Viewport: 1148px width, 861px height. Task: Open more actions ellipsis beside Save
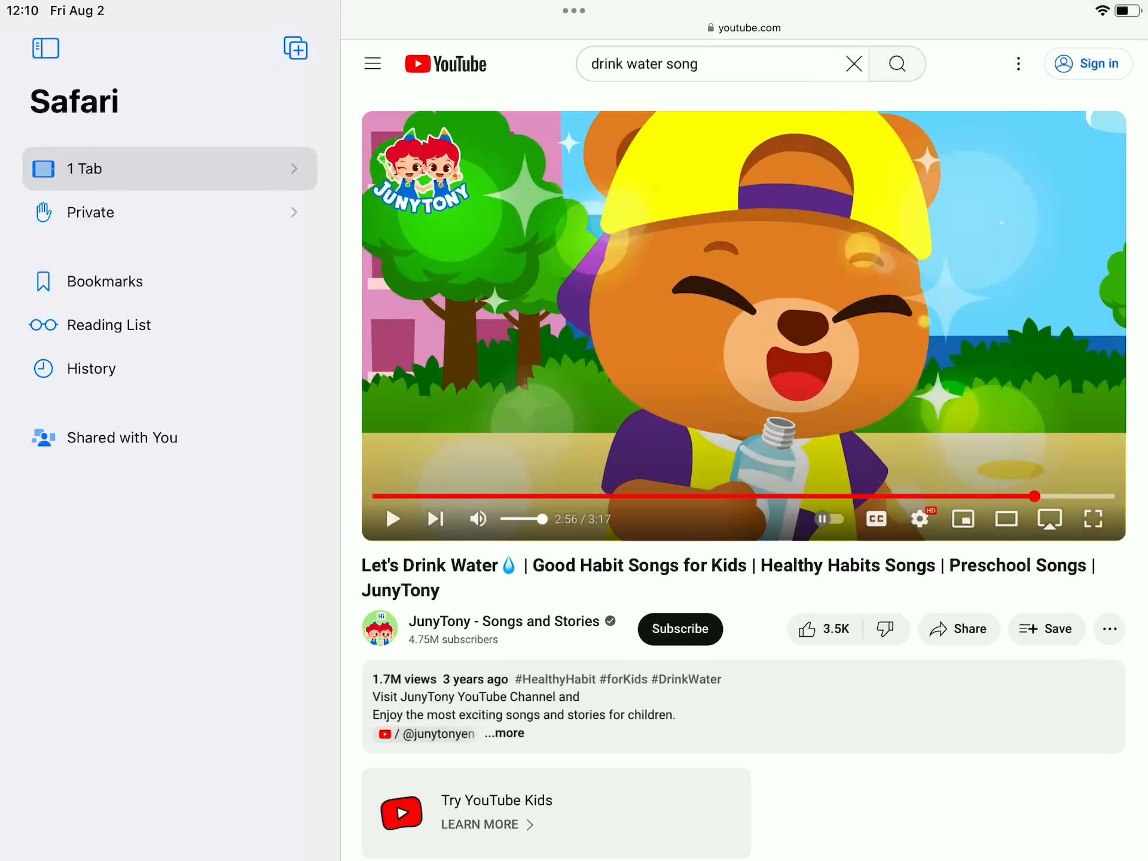(1110, 629)
